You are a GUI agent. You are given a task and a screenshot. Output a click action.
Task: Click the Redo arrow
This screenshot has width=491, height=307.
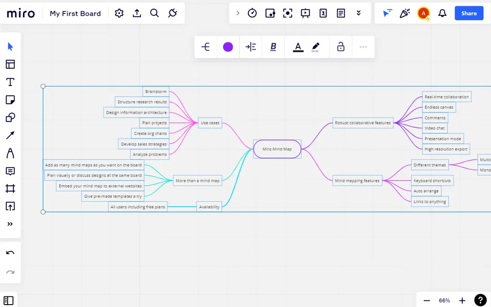click(x=11, y=272)
